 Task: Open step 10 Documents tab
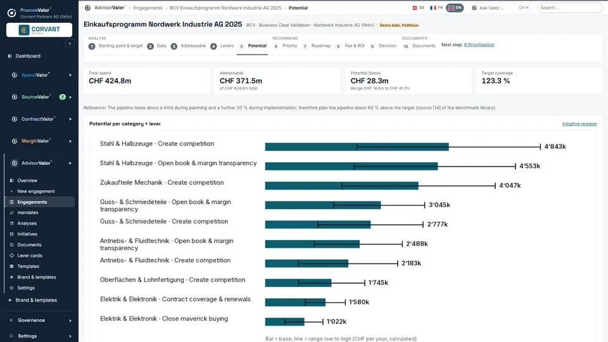pos(419,46)
